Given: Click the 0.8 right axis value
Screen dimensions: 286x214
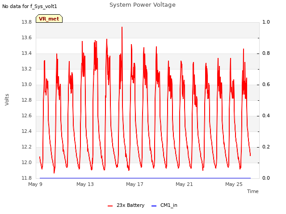Looking at the screenshot, I should 266,53.
